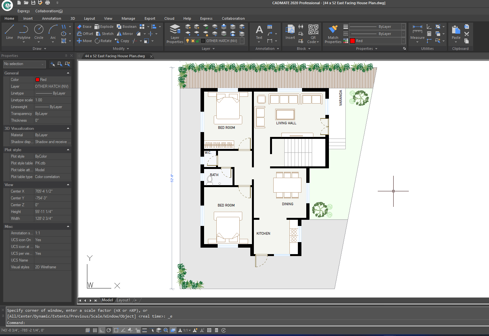Click the Rotate tool
Screen dimensions: 489x336
(103, 41)
